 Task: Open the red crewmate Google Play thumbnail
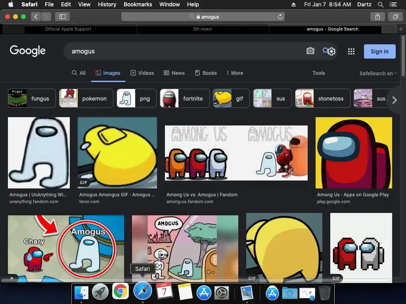[x=354, y=153]
